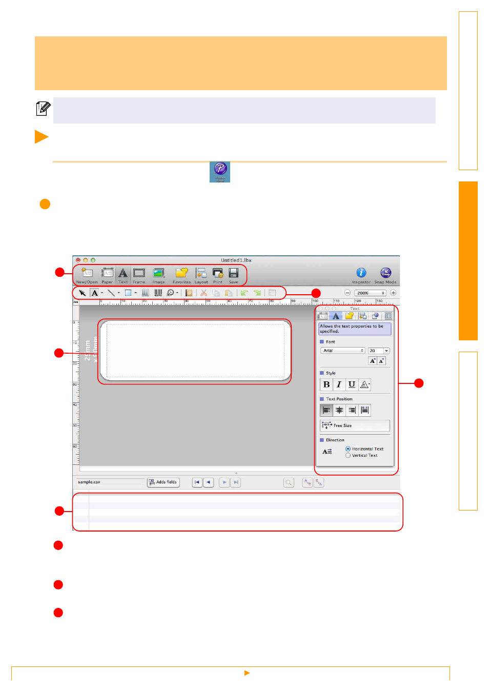The height and width of the screenshot is (692, 489).
Task: Open the Arial font dropdown
Action: point(343,351)
